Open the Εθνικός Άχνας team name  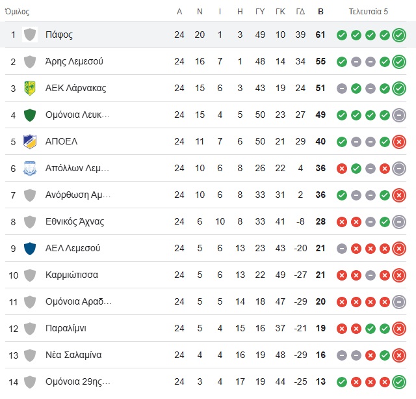click(x=75, y=221)
